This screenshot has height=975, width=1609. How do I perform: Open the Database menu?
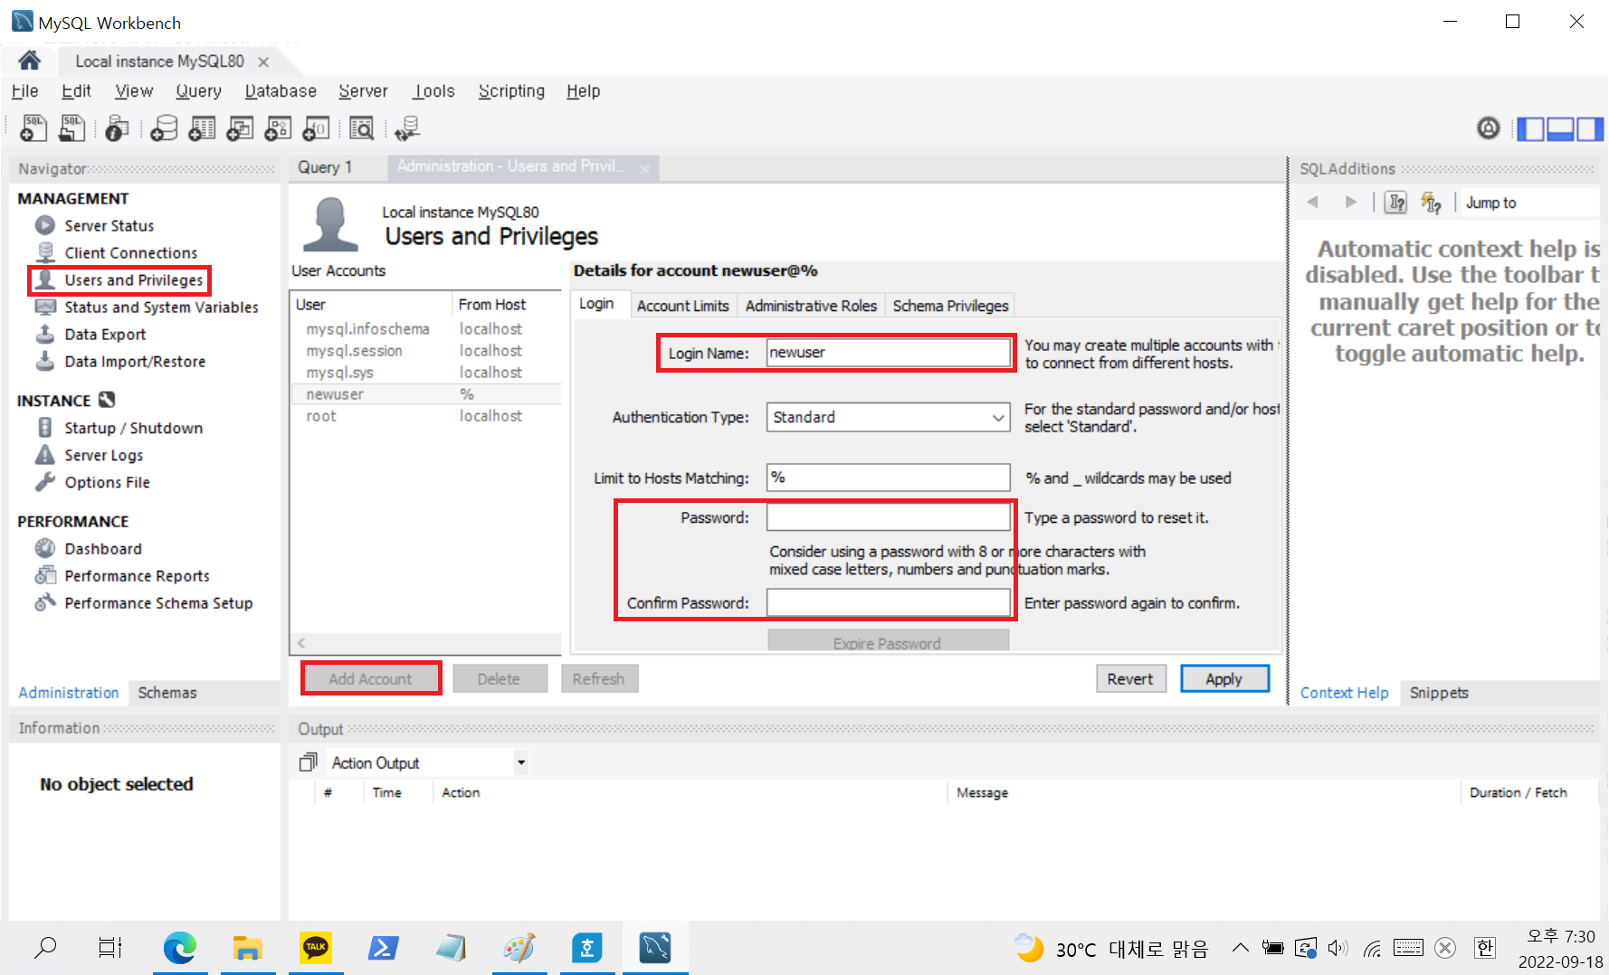(x=281, y=91)
